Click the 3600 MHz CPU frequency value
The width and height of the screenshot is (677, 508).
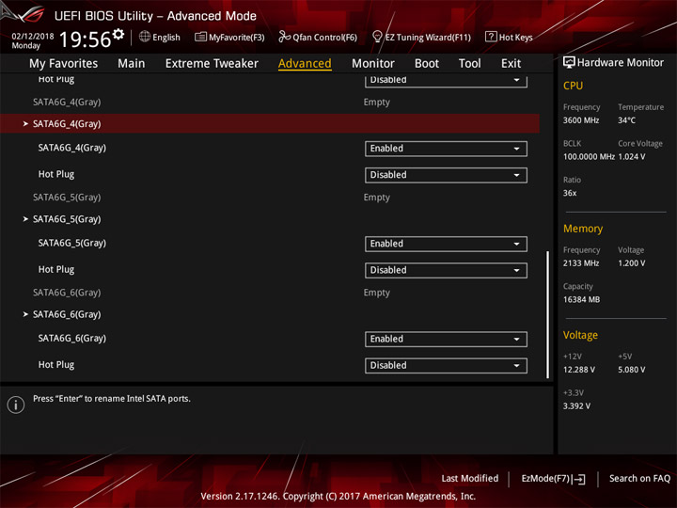[581, 120]
